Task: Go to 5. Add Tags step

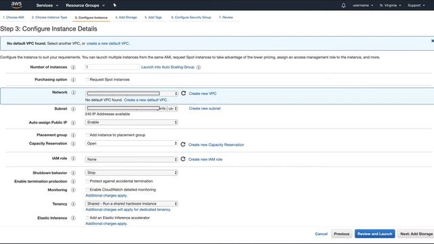Action: (153, 18)
